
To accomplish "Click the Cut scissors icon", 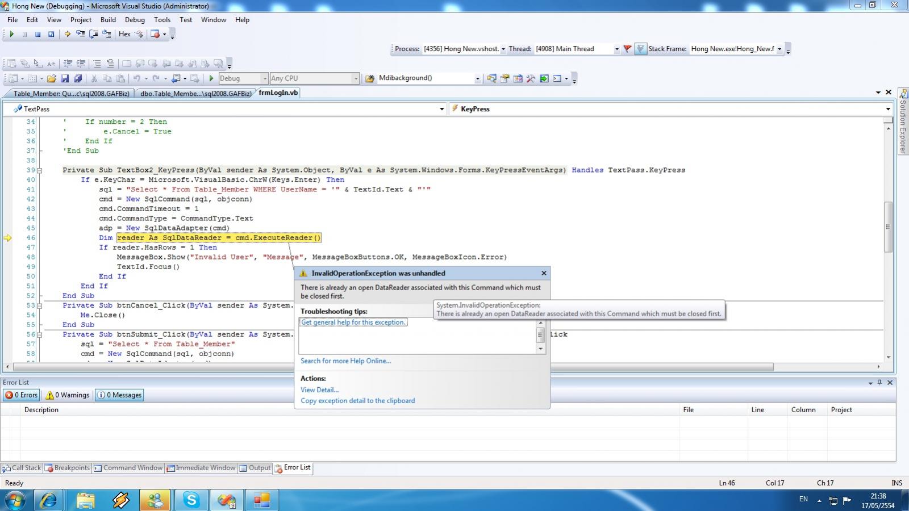I will point(94,78).
